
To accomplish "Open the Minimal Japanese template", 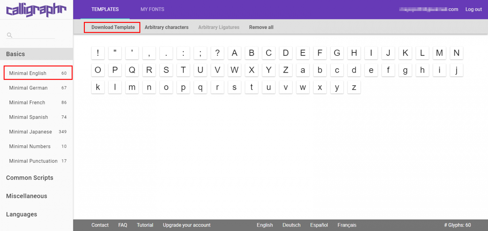I will pos(30,132).
